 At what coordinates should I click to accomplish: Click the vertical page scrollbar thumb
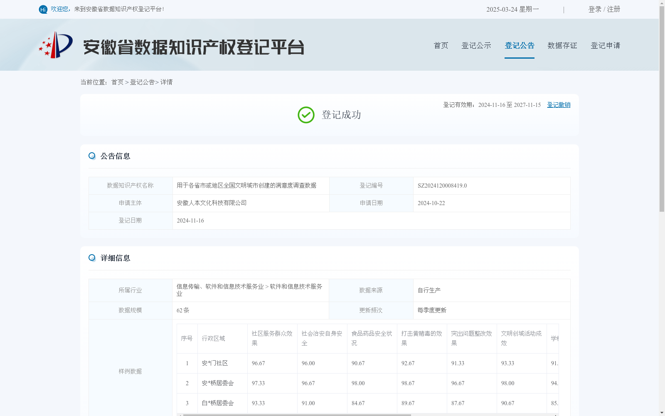(662, 109)
